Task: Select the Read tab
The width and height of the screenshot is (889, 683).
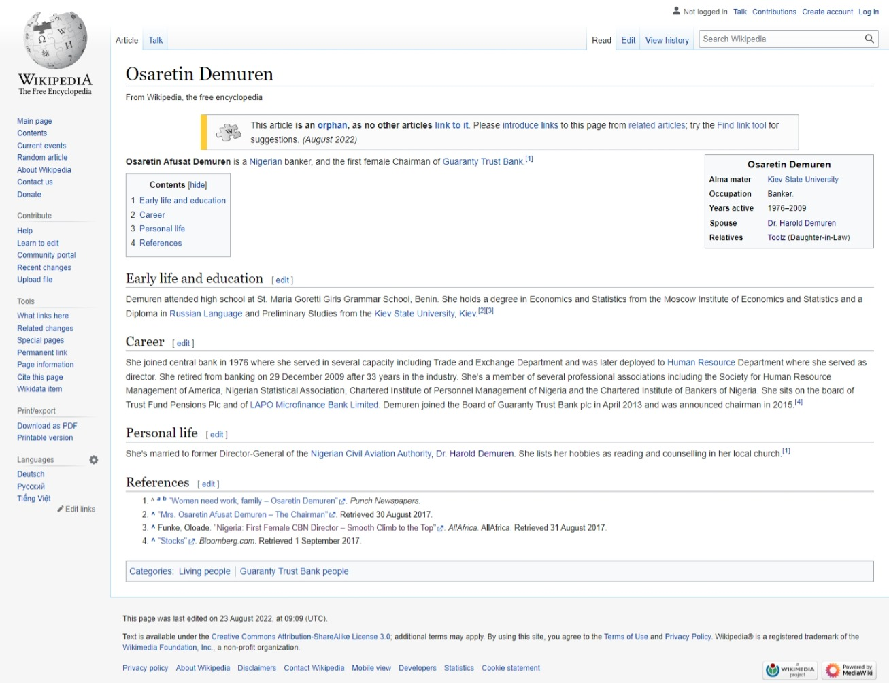Action: 601,40
